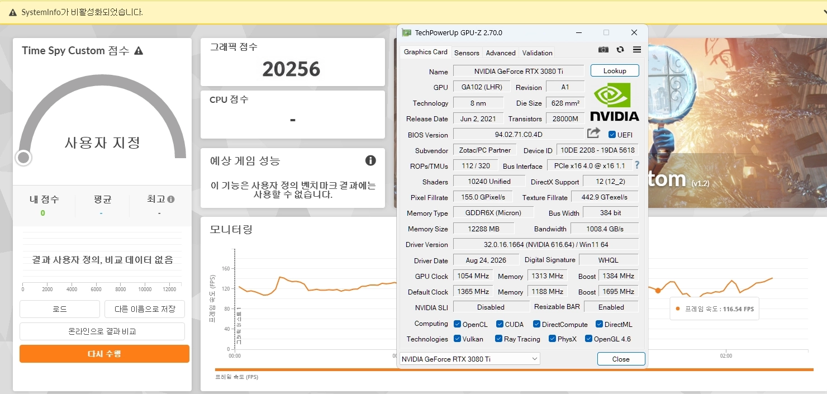Click the Lookup button
Screen dimensions: 827x394
point(615,71)
